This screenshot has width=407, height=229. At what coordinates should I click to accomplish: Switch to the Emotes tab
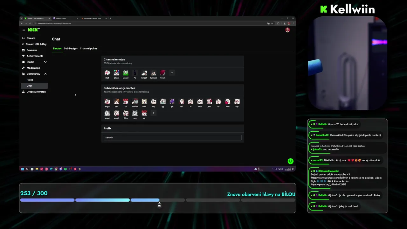(57, 49)
